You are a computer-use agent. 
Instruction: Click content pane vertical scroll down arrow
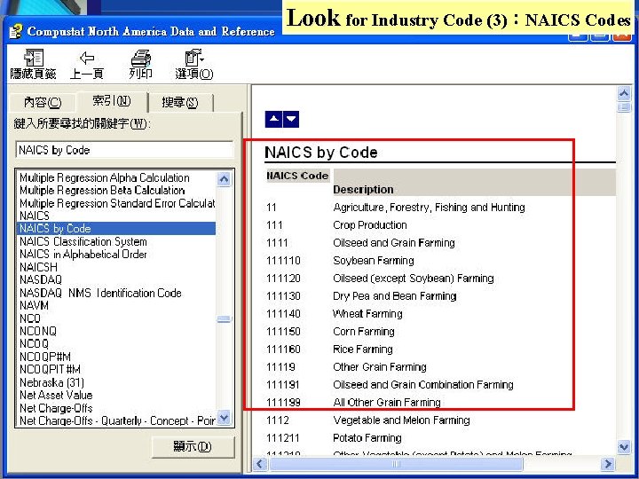[x=624, y=447]
